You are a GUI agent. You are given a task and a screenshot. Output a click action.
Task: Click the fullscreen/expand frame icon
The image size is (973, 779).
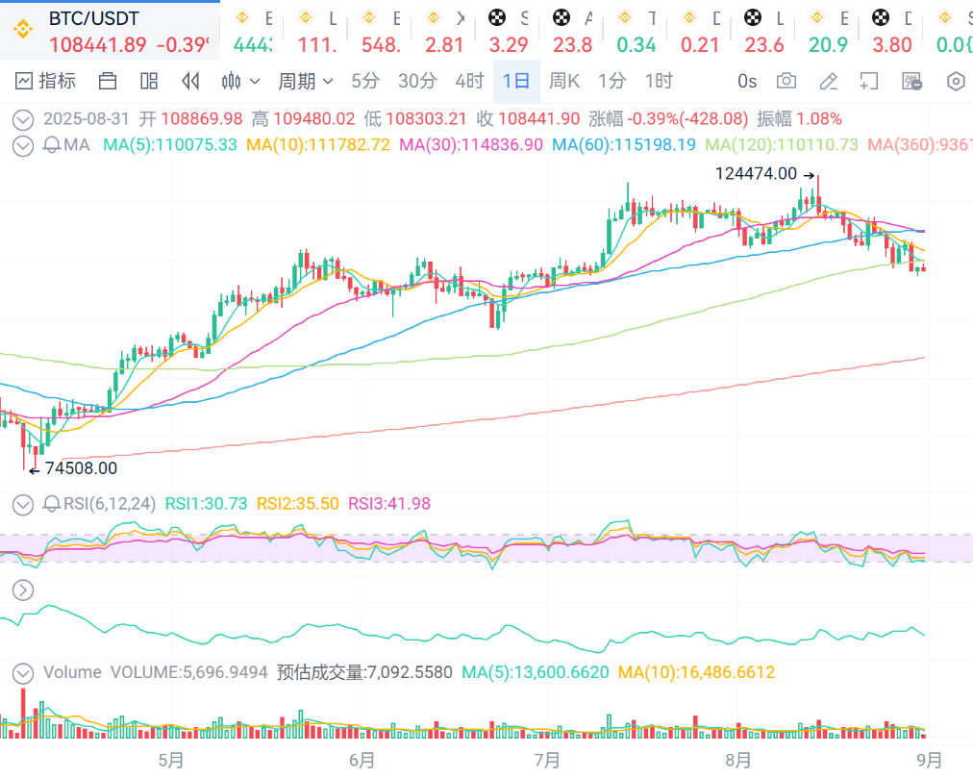(869, 82)
